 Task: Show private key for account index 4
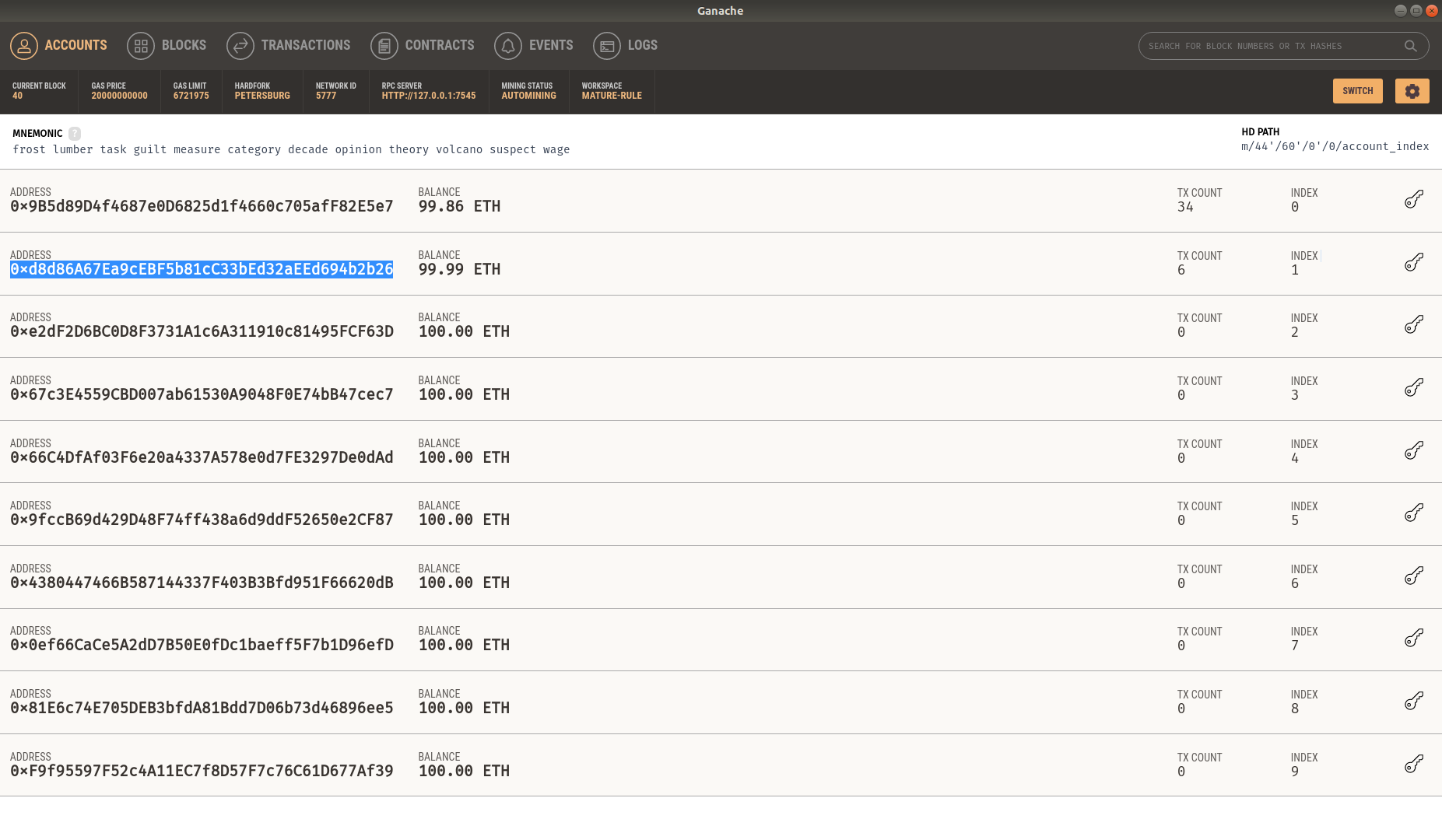click(x=1414, y=451)
